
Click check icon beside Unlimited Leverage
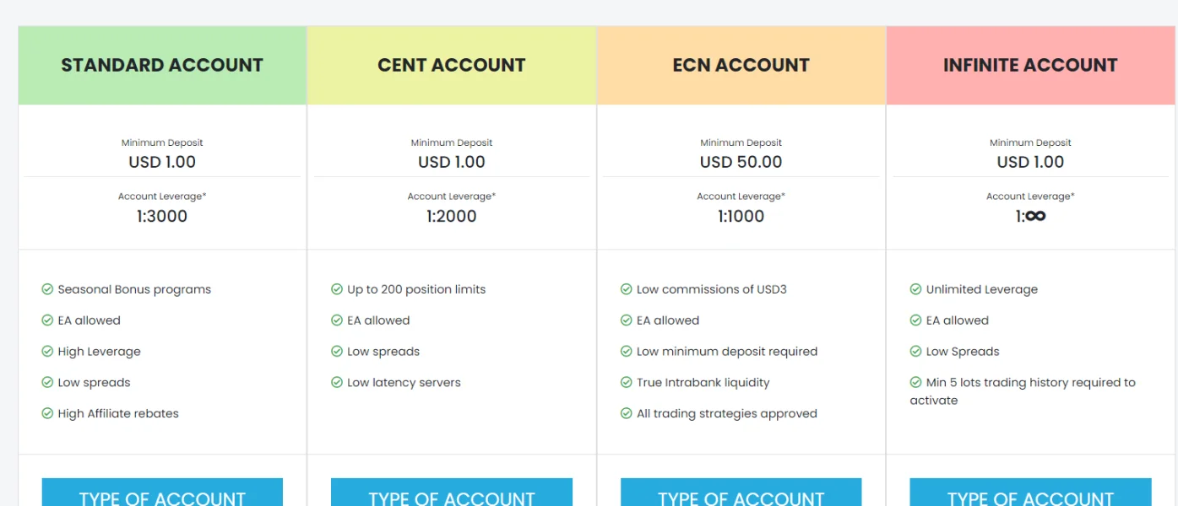click(x=915, y=289)
